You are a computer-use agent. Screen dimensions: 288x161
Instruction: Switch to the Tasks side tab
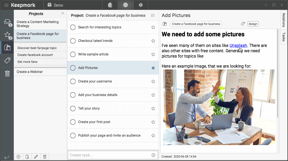tap(284, 37)
